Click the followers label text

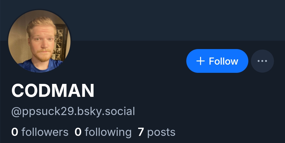tap(45, 132)
